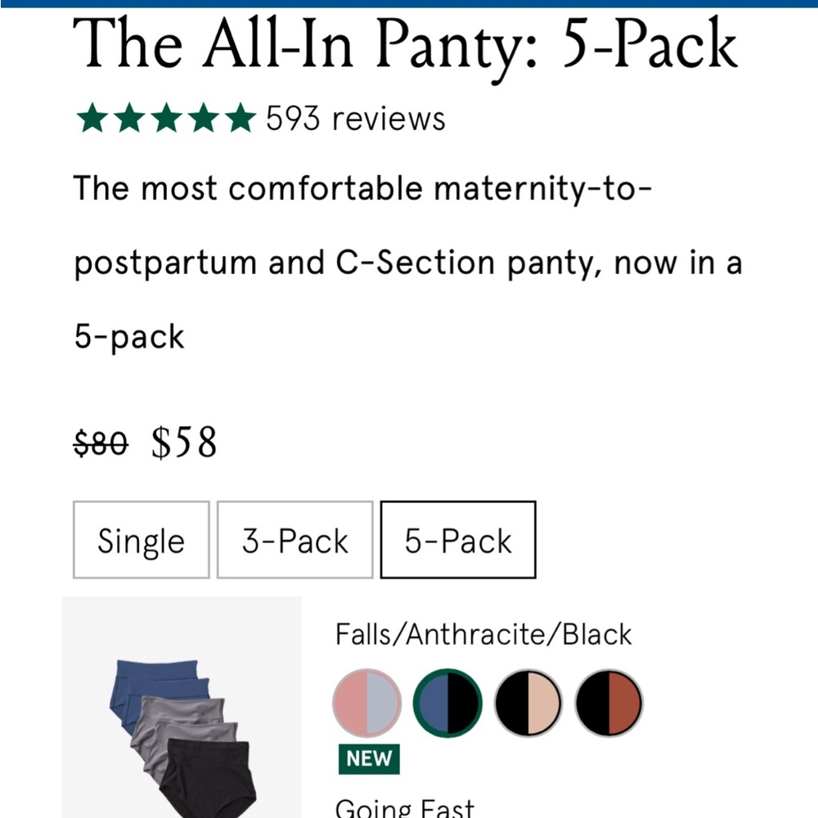Click the last star in the rating row
818x818 pixels.
tap(242, 118)
